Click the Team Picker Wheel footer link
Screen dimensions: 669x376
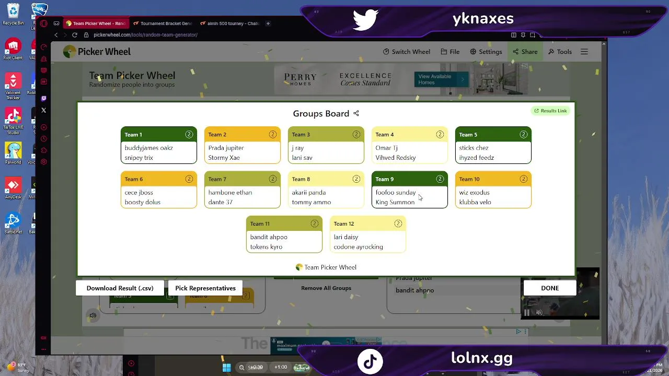click(326, 267)
